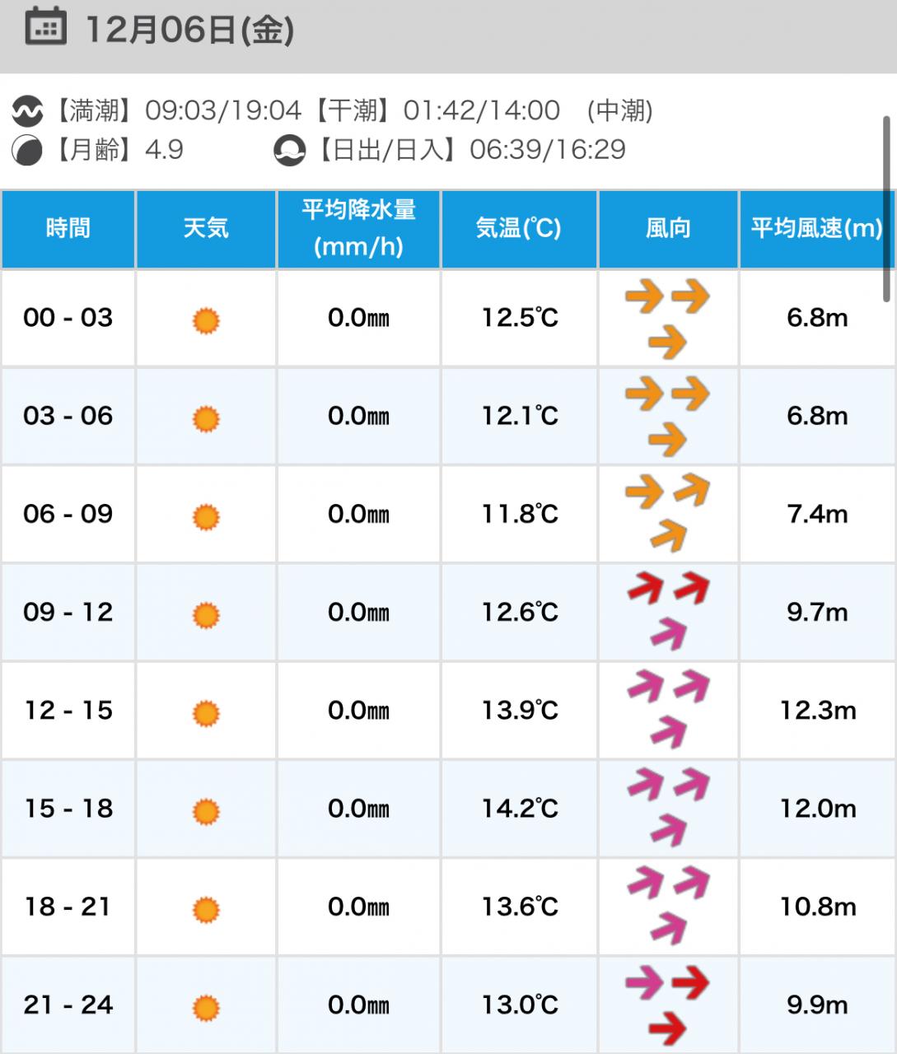Select the 天気 column header
The image size is (897, 1054).
tap(206, 228)
